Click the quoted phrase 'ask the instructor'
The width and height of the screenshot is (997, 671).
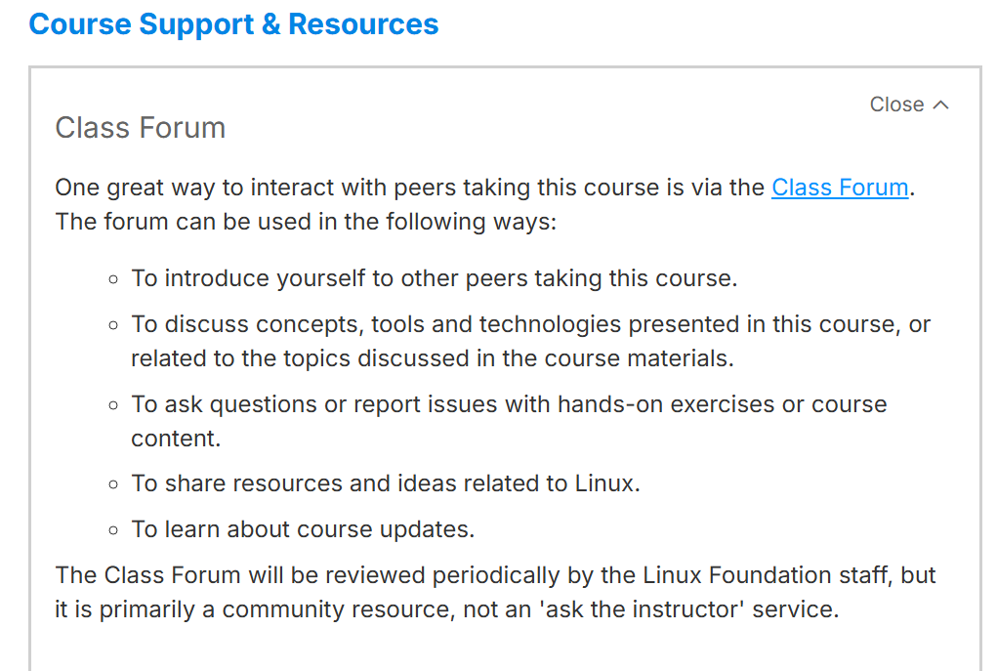[642, 609]
